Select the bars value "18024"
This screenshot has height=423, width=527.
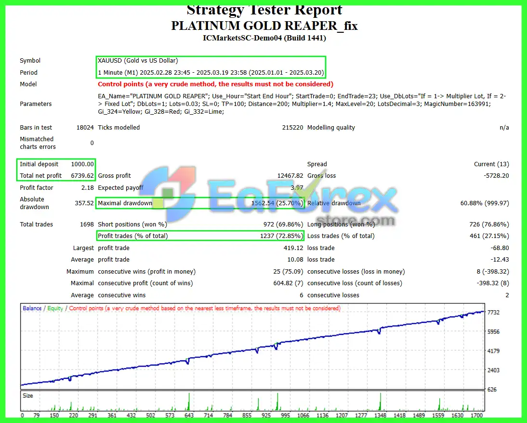pyautogui.click(x=85, y=128)
